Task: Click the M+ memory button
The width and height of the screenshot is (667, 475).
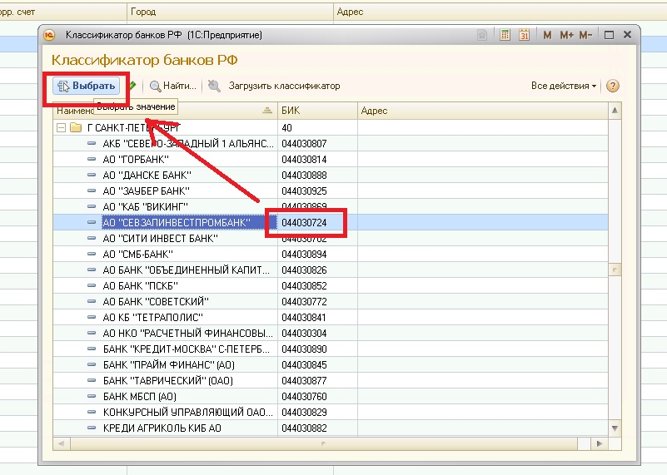Action: pyautogui.click(x=566, y=35)
